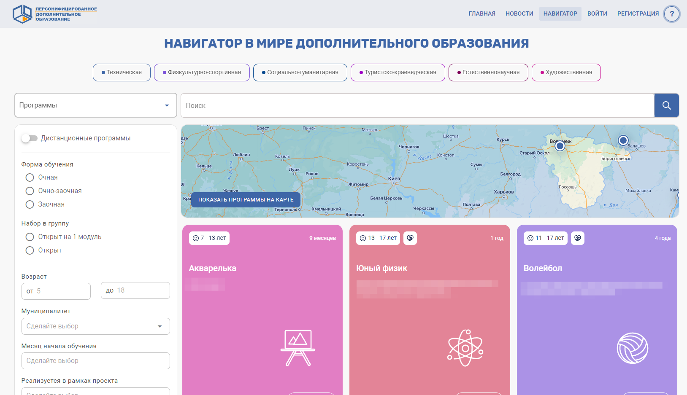Click the Воронеж map marker

560,146
